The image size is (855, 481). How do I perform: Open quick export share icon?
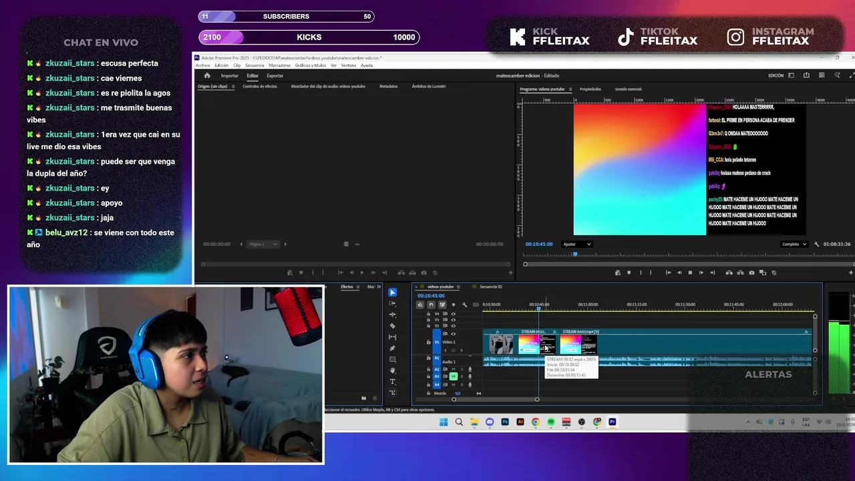(806, 75)
